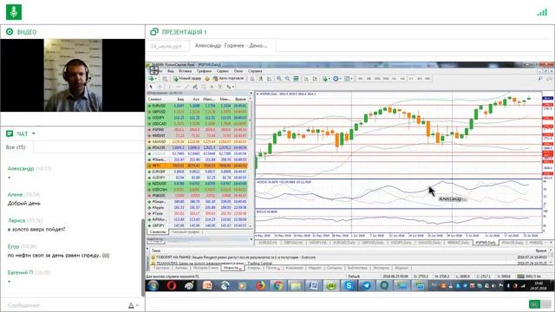Open the chat font size dropdown

pyautogui.click(x=133, y=305)
